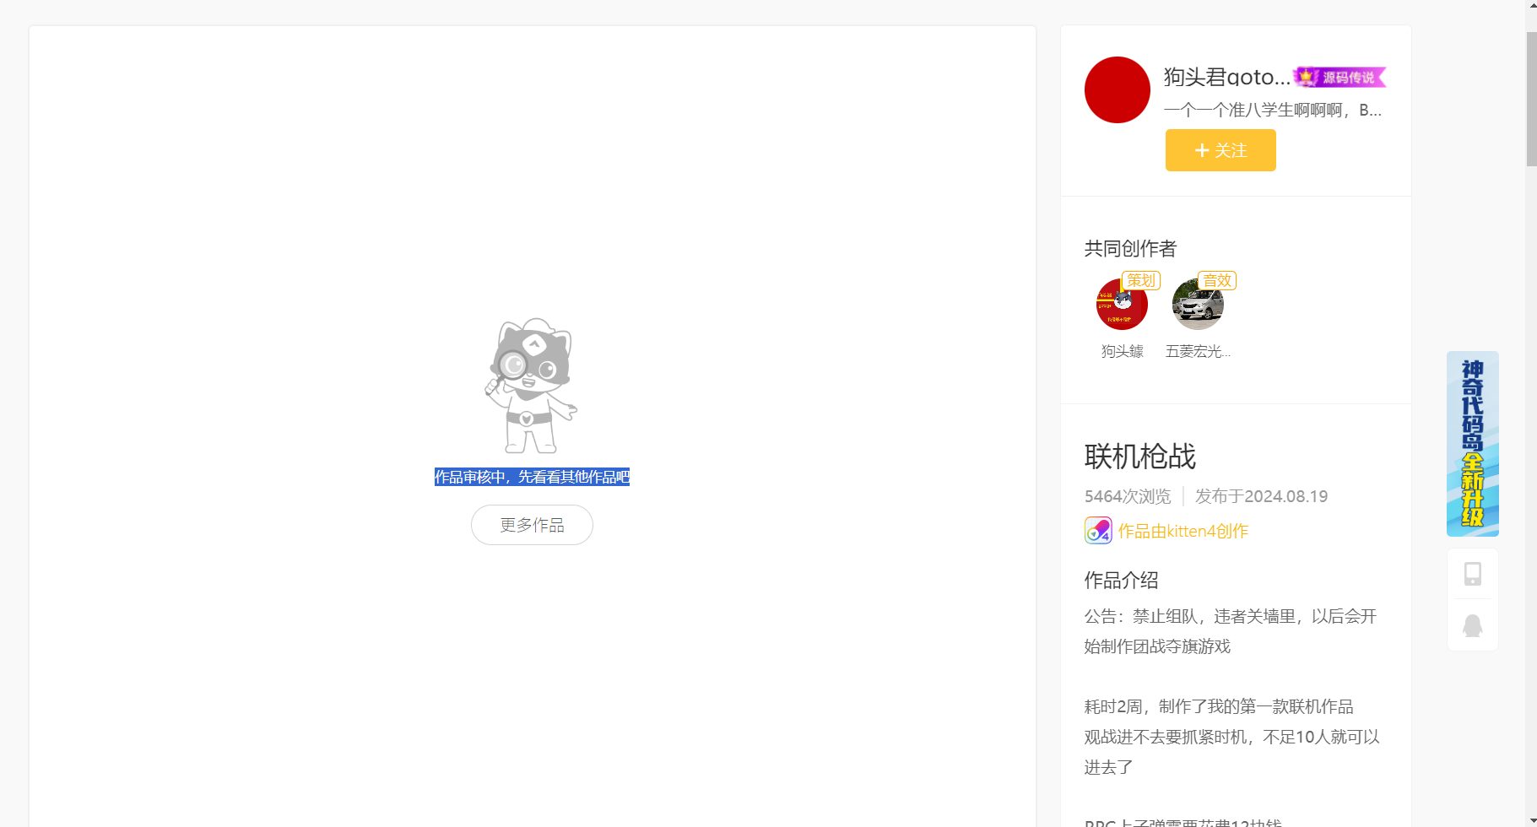Screen dimensions: 1537x827
Task: Click the 公告：禁止组队 announcement text
Action: point(1231,631)
